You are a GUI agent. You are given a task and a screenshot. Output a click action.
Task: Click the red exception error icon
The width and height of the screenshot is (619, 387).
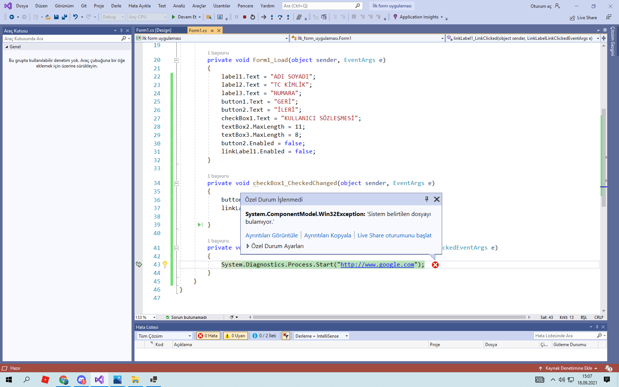(435, 265)
